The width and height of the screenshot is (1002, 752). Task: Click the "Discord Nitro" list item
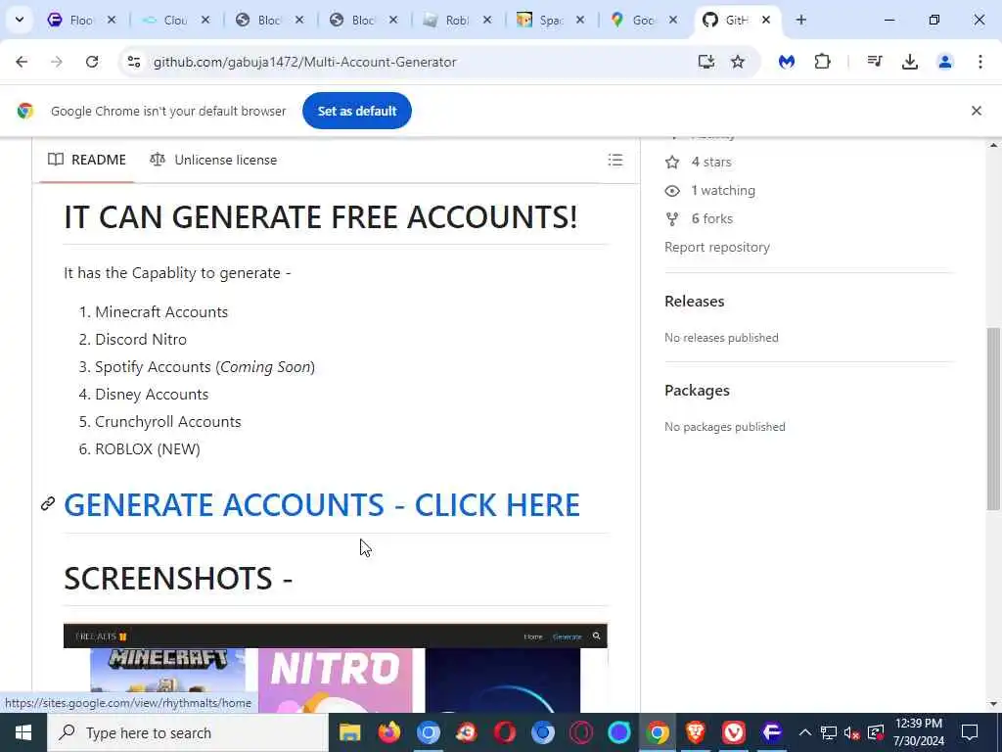pyautogui.click(x=141, y=340)
